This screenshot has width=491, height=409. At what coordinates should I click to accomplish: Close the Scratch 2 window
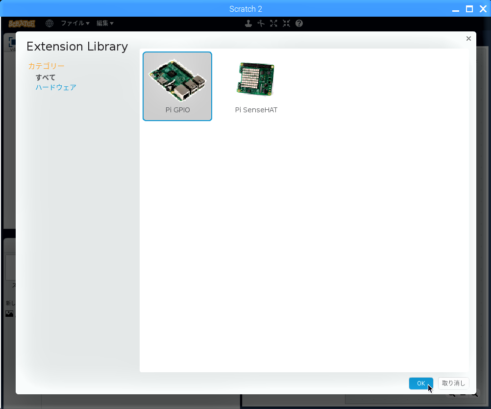(483, 9)
